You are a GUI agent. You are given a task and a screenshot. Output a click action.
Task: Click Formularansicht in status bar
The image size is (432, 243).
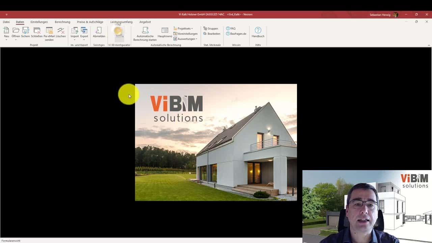coord(11,241)
